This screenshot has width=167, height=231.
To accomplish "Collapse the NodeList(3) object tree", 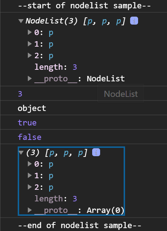I will 21,21.
